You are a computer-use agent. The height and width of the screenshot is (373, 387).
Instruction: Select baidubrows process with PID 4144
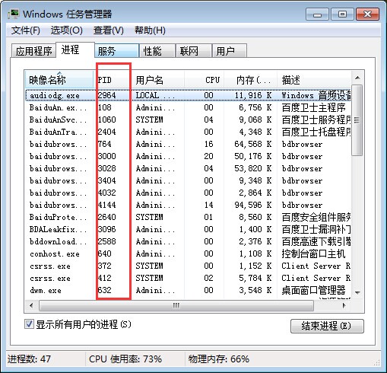[x=188, y=205]
